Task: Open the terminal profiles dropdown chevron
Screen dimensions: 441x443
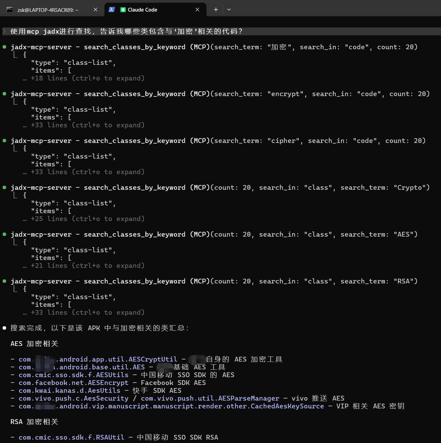Action: coord(229,10)
